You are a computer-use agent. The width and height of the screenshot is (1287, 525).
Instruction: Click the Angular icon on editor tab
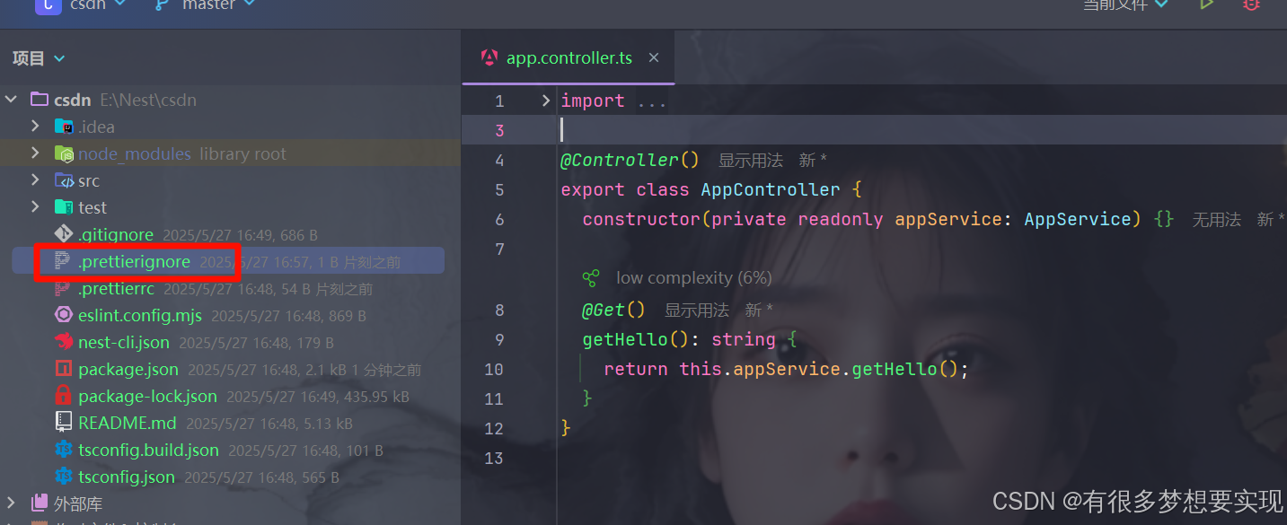tap(489, 57)
